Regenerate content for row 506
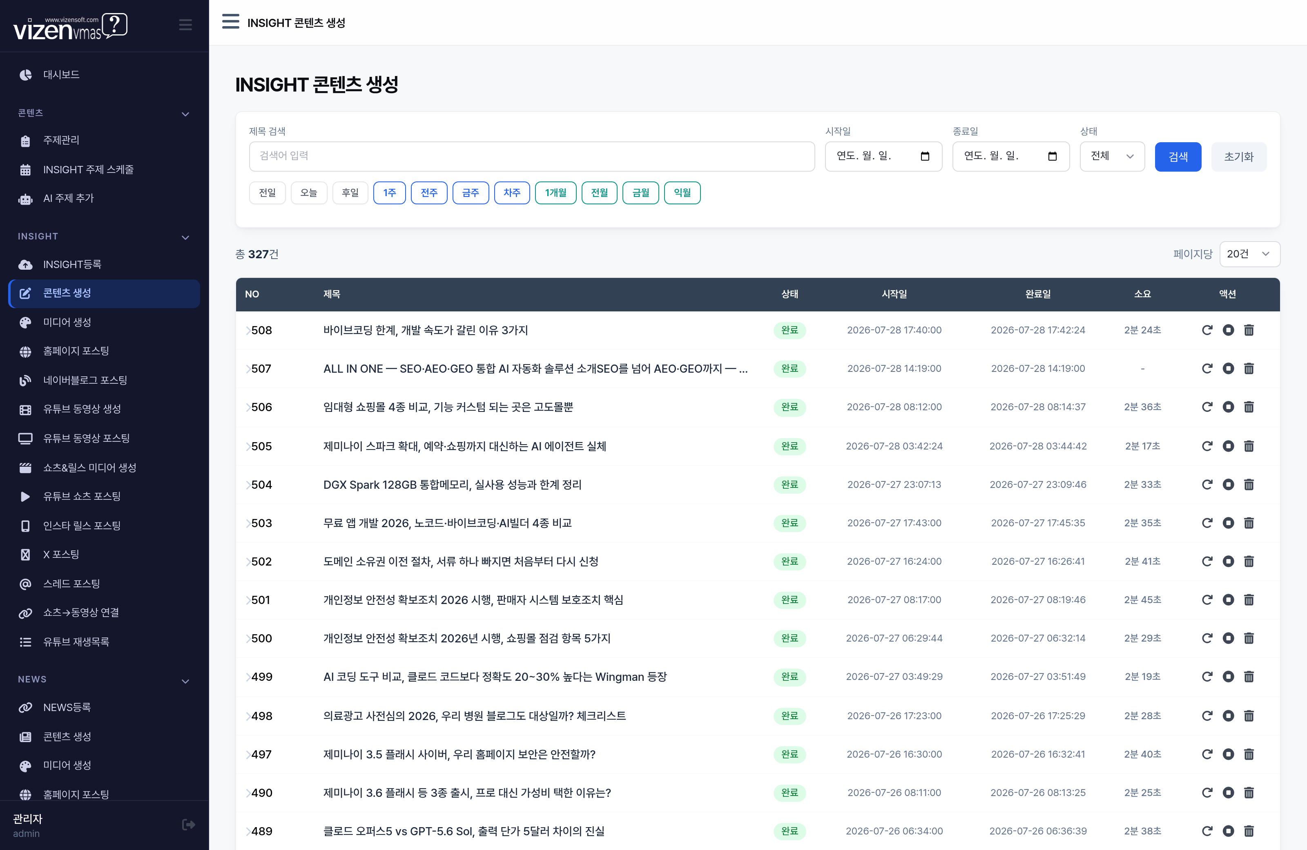Screen dimensions: 1307x850 [x=1207, y=407]
